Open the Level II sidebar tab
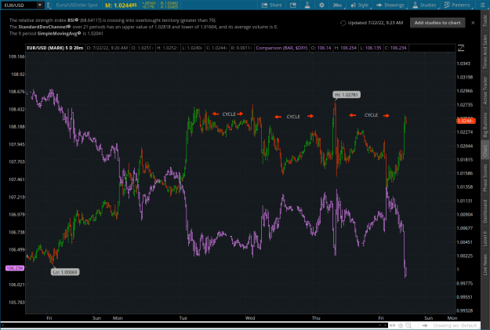This screenshot has height=330, width=490. [x=485, y=238]
